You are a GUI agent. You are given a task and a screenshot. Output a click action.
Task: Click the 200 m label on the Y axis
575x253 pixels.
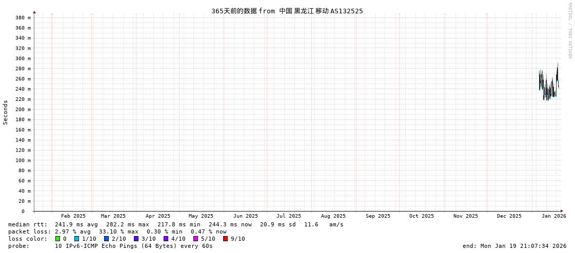point(23,109)
